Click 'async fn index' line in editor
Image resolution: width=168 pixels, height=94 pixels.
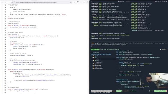(x=138, y=57)
